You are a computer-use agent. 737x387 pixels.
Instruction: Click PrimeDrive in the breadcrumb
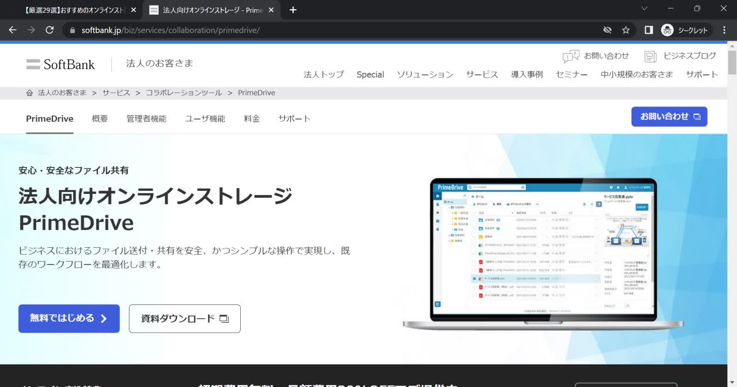tap(256, 93)
